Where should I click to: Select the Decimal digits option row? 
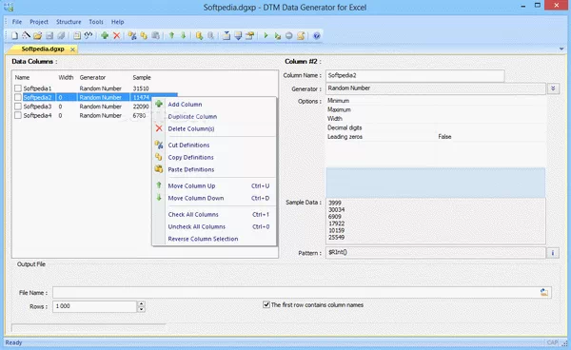[x=436, y=127]
